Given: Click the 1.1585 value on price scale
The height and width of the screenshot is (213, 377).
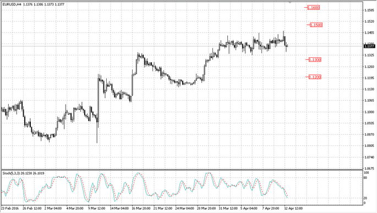Looking at the screenshot, I should click(369, 10).
